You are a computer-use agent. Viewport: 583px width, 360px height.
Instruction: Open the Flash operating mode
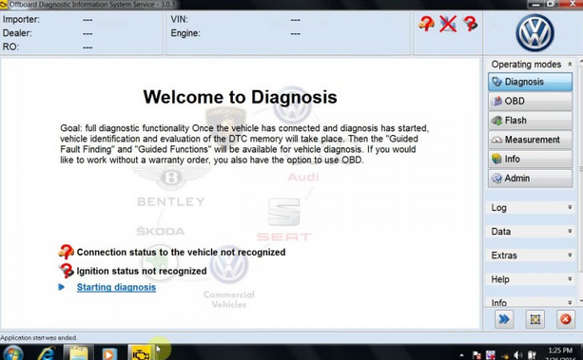pos(530,121)
